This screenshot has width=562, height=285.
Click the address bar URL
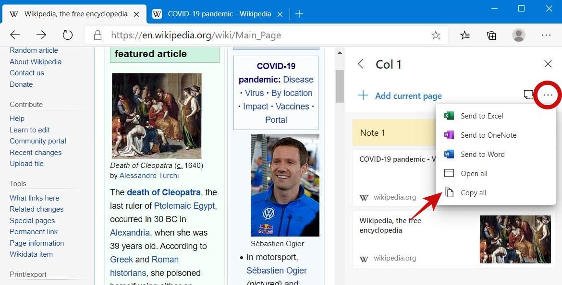[195, 35]
